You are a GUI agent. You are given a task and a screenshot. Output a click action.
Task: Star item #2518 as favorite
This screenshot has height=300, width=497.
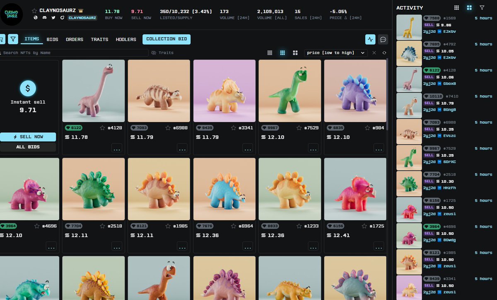pos(102,226)
